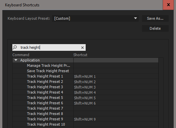176x128 pixels.
Task: Click the Shift+NUM 3 shortcut cell
Action: (116, 87)
